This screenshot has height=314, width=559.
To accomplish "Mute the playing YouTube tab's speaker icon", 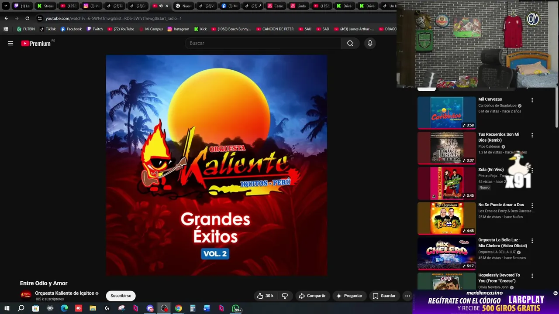I will [161, 6].
